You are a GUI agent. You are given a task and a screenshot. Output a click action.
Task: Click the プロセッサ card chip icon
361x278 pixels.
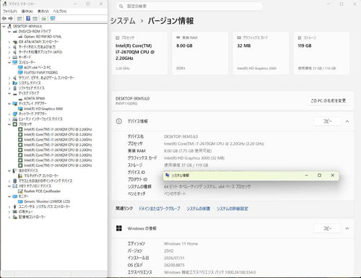118,38
